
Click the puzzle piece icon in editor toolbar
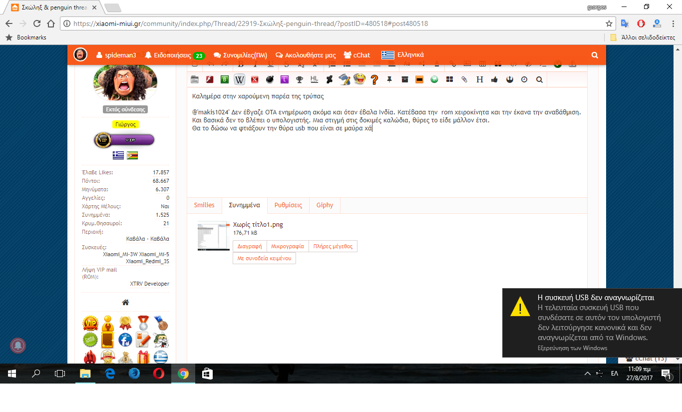coord(330,79)
